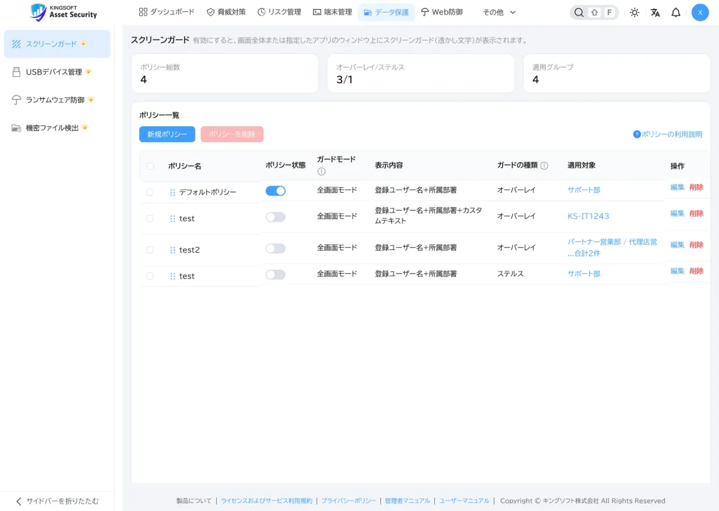Tick the checkbox for test2

(150, 250)
